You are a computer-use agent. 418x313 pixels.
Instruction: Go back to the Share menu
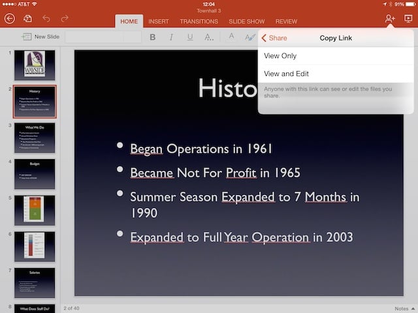pos(274,38)
